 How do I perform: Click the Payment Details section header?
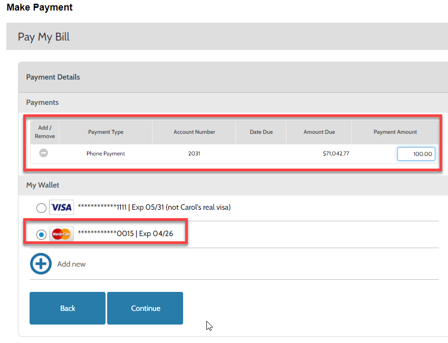[x=53, y=77]
